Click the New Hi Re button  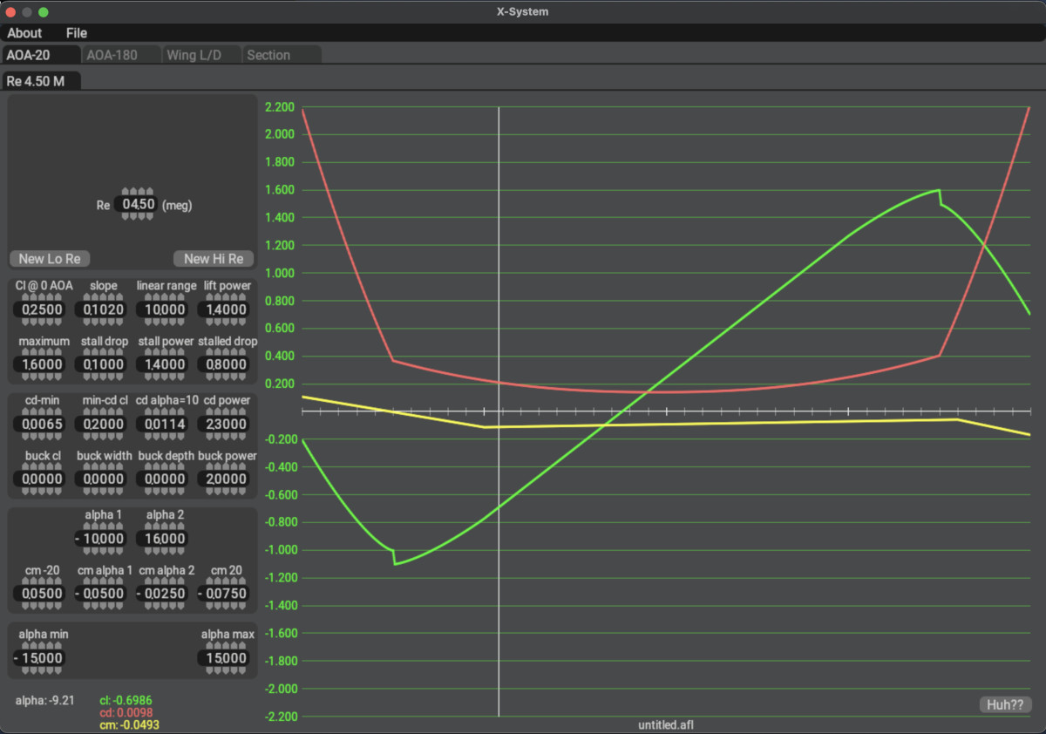pyautogui.click(x=214, y=258)
